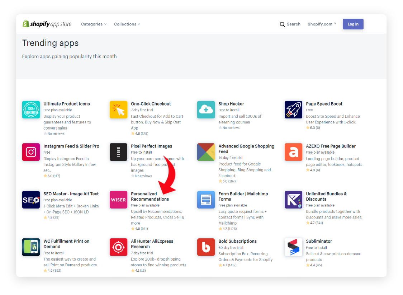Screen dimensions: 403x295
Task: Open the Subliminator app icon
Action: [294, 247]
